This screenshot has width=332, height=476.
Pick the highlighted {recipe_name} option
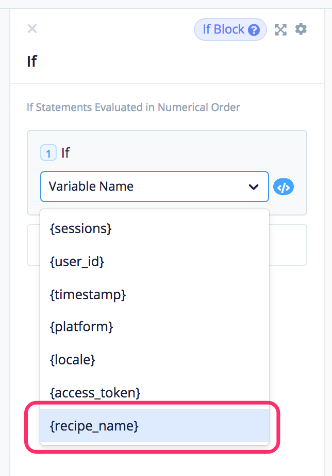tap(94, 426)
